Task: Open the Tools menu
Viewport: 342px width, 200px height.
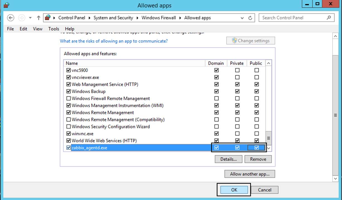Action: tap(54, 29)
